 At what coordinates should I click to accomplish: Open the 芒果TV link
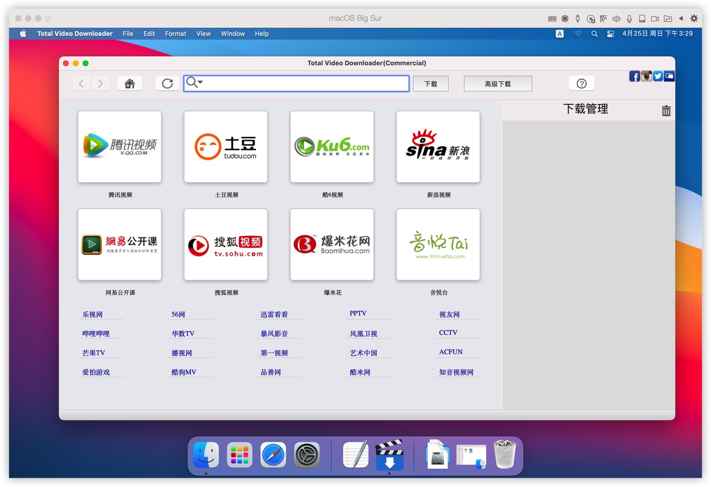[x=93, y=353]
